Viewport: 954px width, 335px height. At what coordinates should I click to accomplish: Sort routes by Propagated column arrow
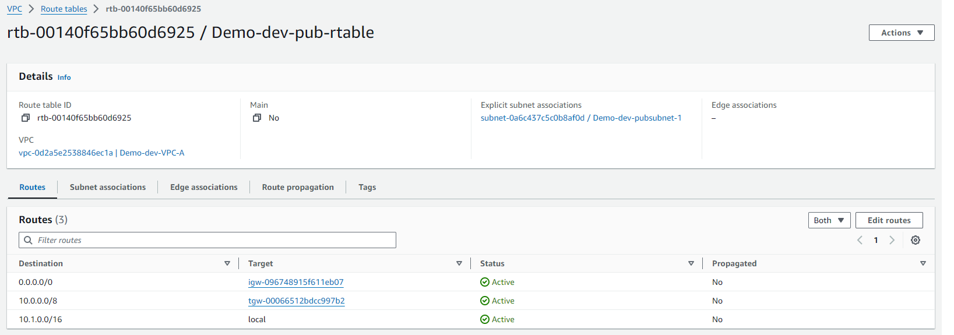923,263
